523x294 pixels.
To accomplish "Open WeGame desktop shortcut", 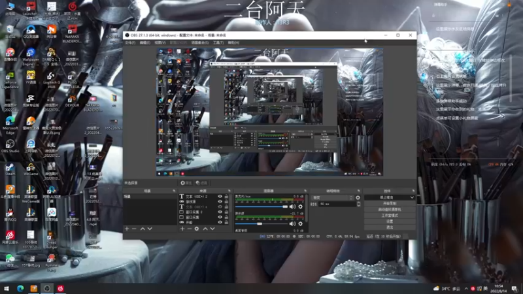I will pyautogui.click(x=31, y=169).
